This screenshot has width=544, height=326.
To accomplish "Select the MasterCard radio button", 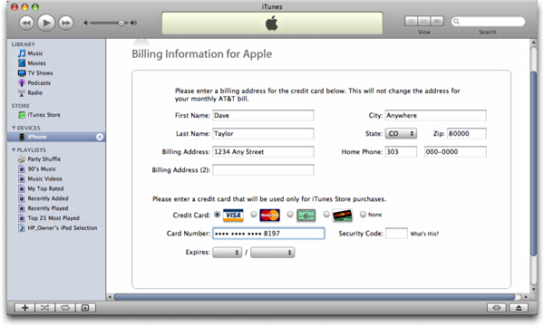I will tap(254, 215).
